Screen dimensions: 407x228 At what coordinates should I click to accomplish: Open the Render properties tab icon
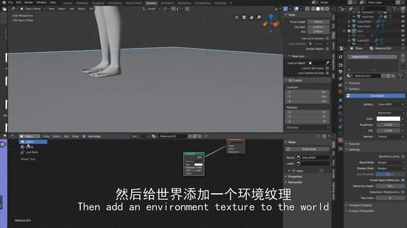(341, 65)
